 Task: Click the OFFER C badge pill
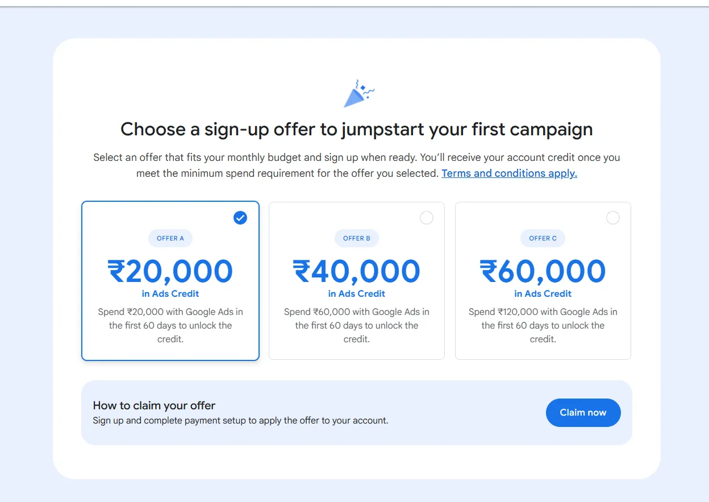pyautogui.click(x=543, y=238)
